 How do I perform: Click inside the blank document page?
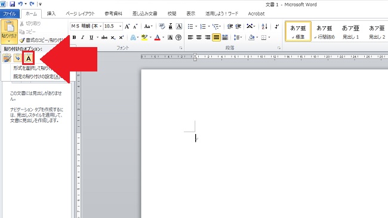tap(264, 144)
